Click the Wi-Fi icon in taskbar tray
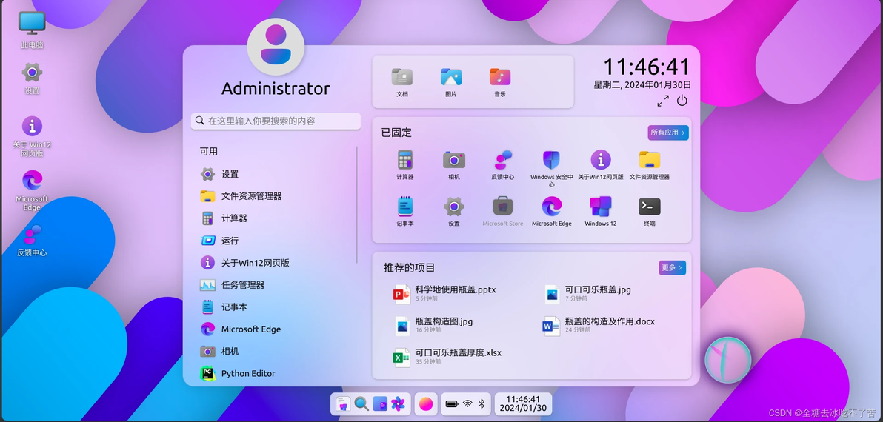The height and width of the screenshot is (422, 883). point(467,403)
